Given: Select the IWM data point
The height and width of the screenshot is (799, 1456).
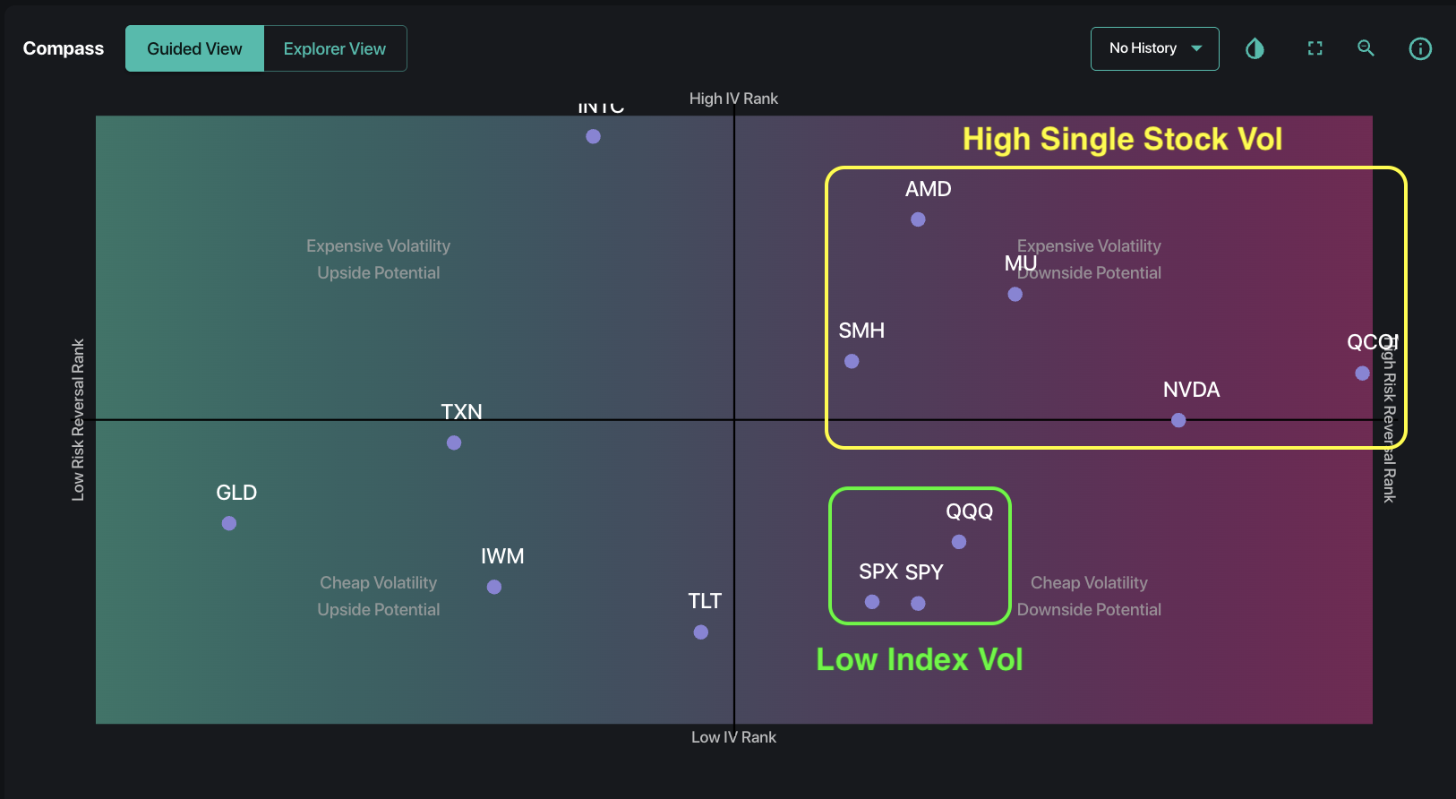Looking at the screenshot, I should point(494,587).
